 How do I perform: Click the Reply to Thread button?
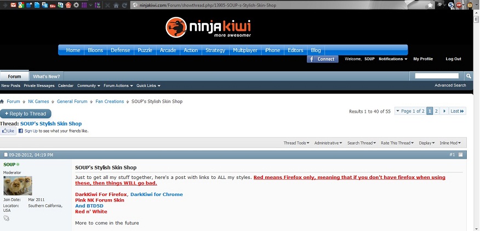tap(26, 113)
